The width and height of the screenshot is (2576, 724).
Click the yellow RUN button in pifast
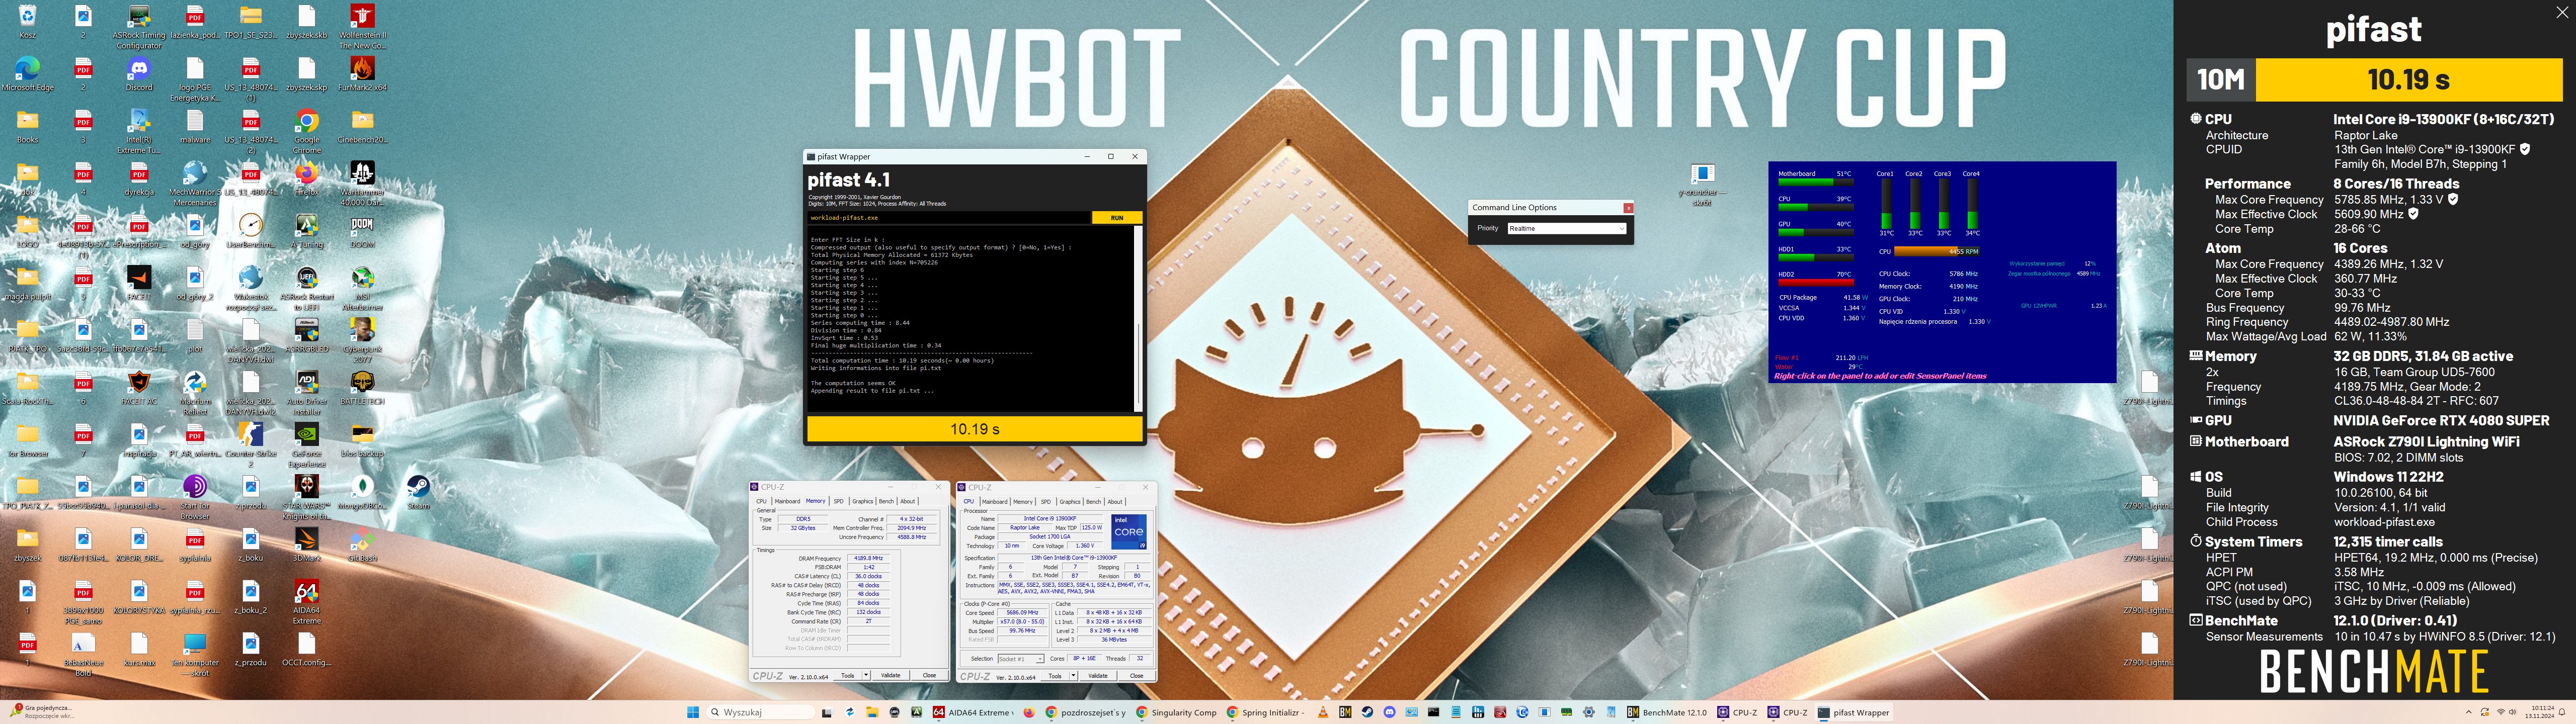(x=1116, y=218)
